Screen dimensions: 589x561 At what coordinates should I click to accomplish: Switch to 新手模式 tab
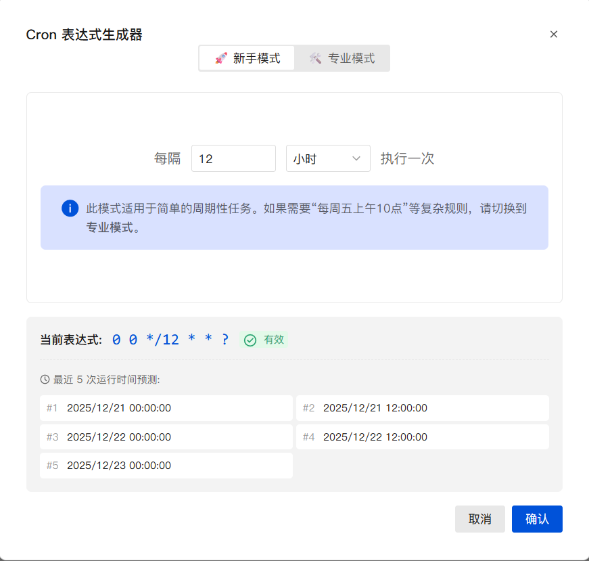[x=247, y=58]
